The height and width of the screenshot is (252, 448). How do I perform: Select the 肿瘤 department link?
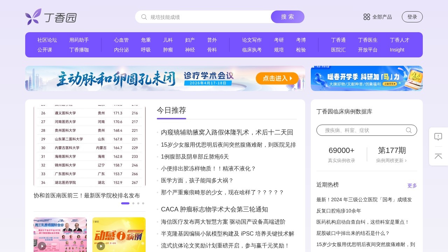pos(168,50)
